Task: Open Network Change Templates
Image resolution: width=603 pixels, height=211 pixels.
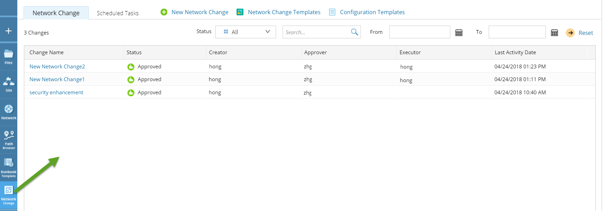Action: click(284, 12)
